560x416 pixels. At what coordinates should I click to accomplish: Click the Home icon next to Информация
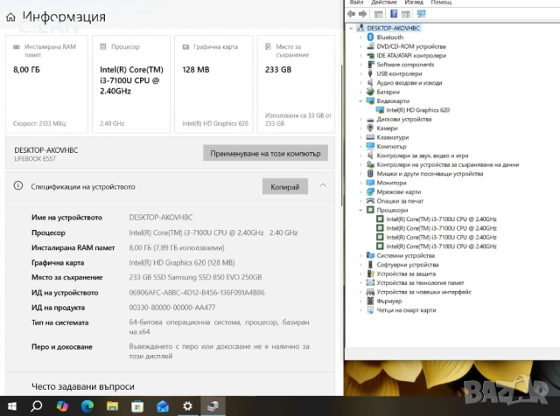coord(10,17)
